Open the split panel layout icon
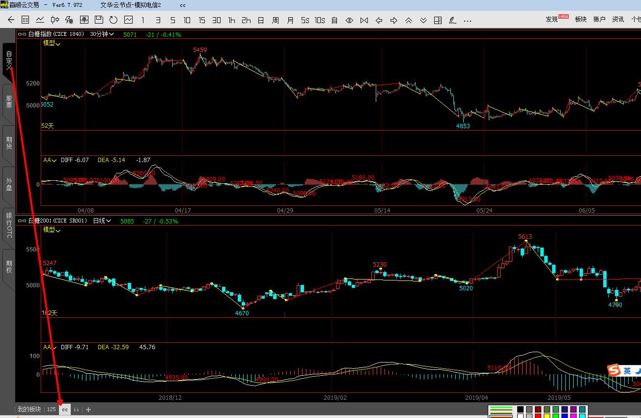 pos(438,20)
